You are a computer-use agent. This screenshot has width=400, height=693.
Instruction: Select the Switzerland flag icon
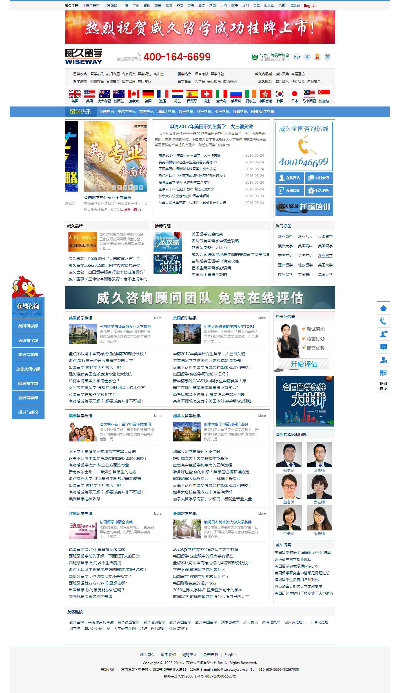tap(206, 94)
